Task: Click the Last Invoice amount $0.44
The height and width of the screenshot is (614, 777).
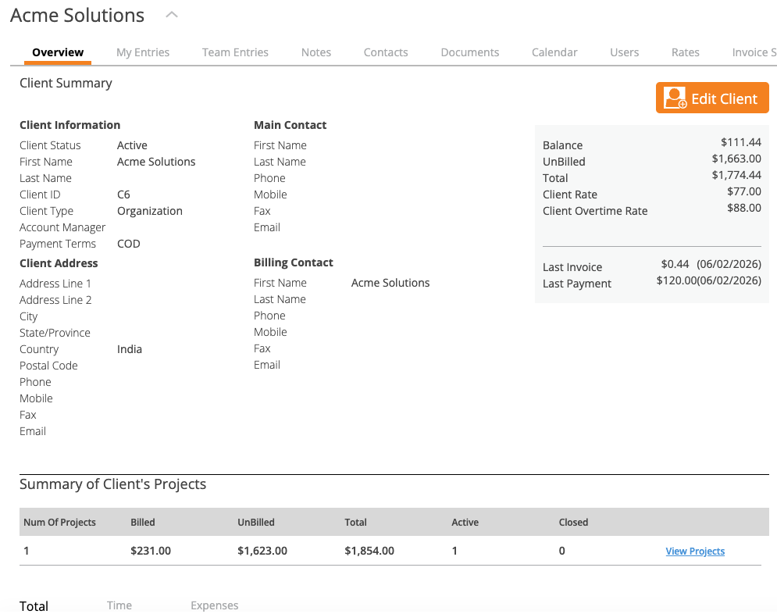Action: pyautogui.click(x=675, y=264)
